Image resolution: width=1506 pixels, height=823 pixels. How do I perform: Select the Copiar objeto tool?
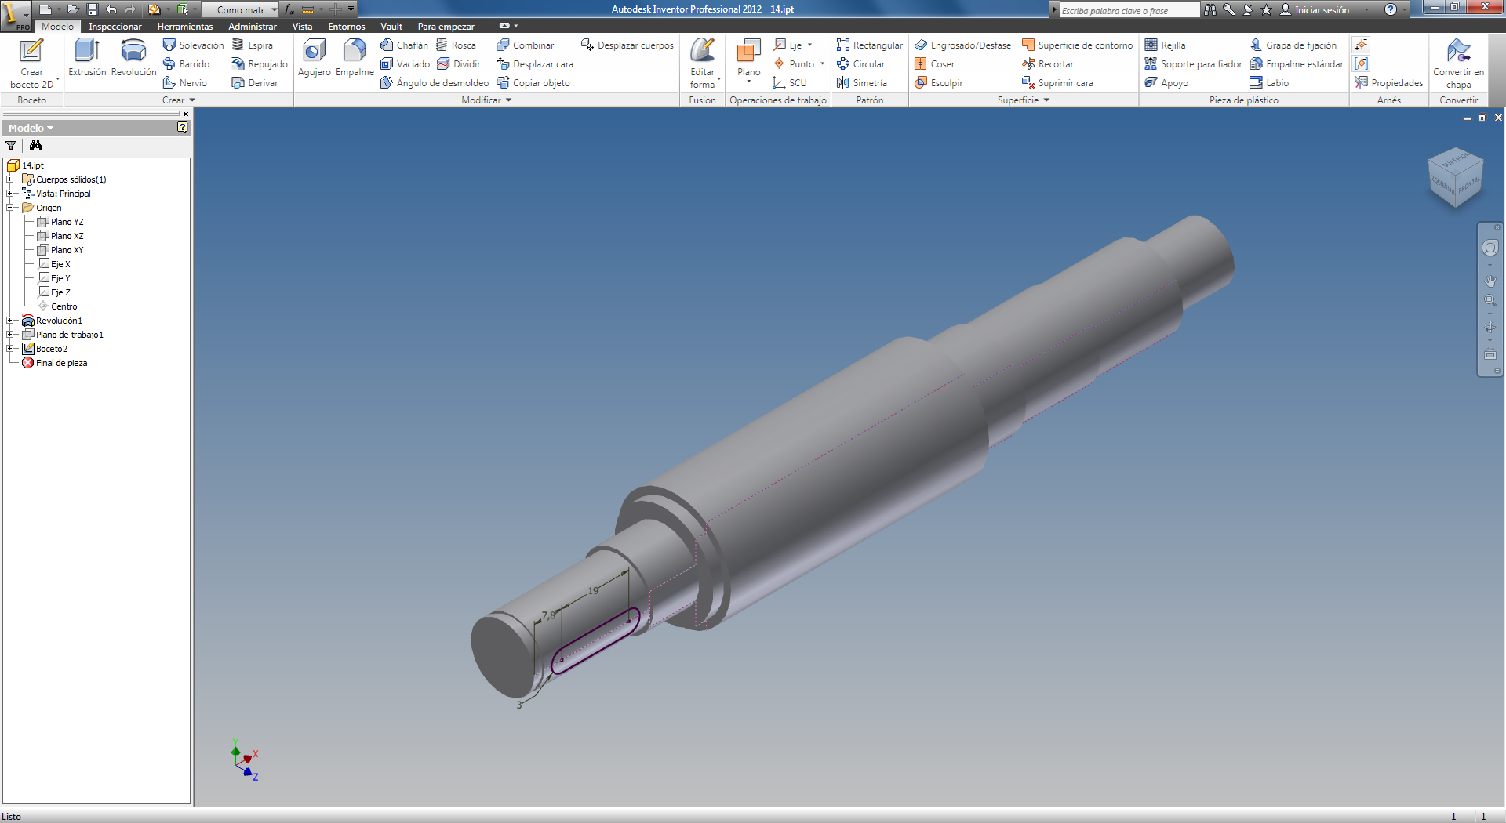(x=533, y=83)
